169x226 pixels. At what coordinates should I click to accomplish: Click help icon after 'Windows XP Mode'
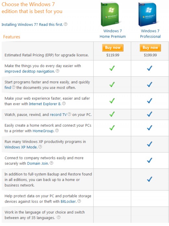point(40,147)
